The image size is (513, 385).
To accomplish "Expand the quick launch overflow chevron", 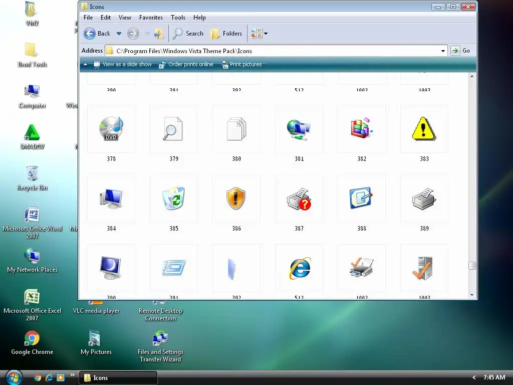I will [x=72, y=375].
